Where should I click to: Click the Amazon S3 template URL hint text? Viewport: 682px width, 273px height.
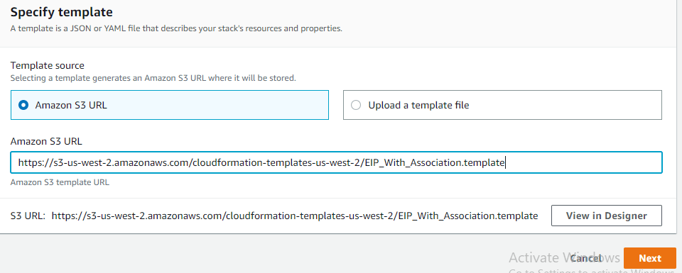[x=60, y=182]
